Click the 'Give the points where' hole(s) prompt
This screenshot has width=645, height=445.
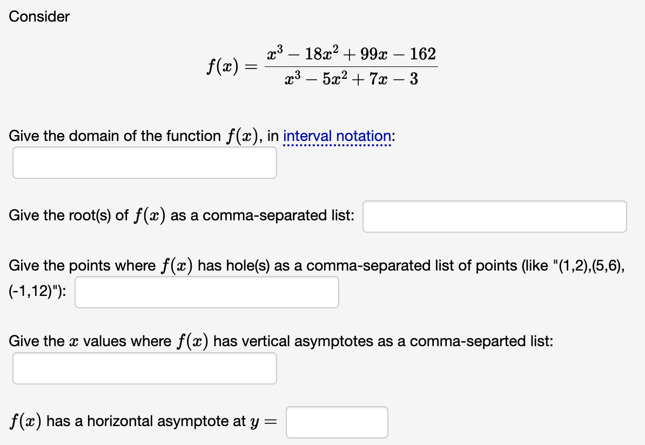[x=82, y=266]
